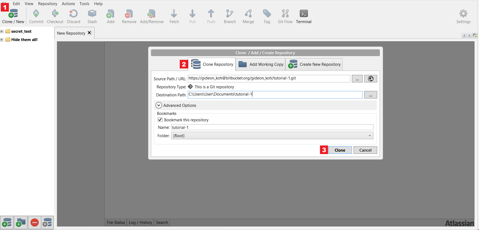Image resolution: width=479 pixels, height=230 pixels.
Task: Switch to the Add Working Copy tab
Action: tap(261, 64)
